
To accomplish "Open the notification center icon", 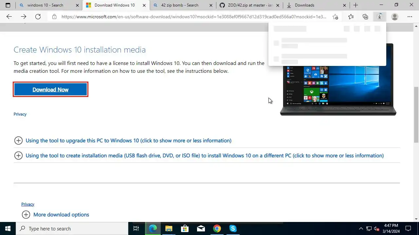I will 408,228.
